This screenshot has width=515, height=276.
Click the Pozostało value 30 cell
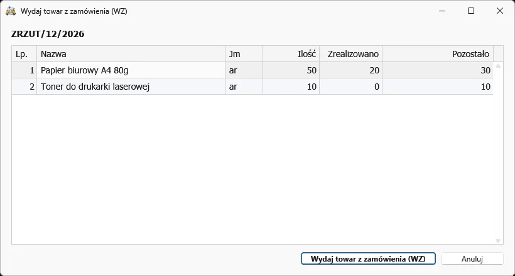438,70
